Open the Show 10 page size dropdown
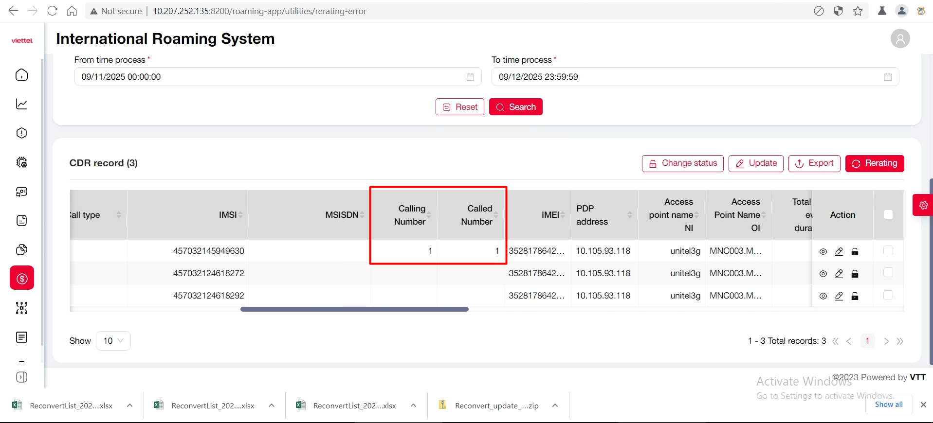The width and height of the screenshot is (933, 423). (113, 341)
